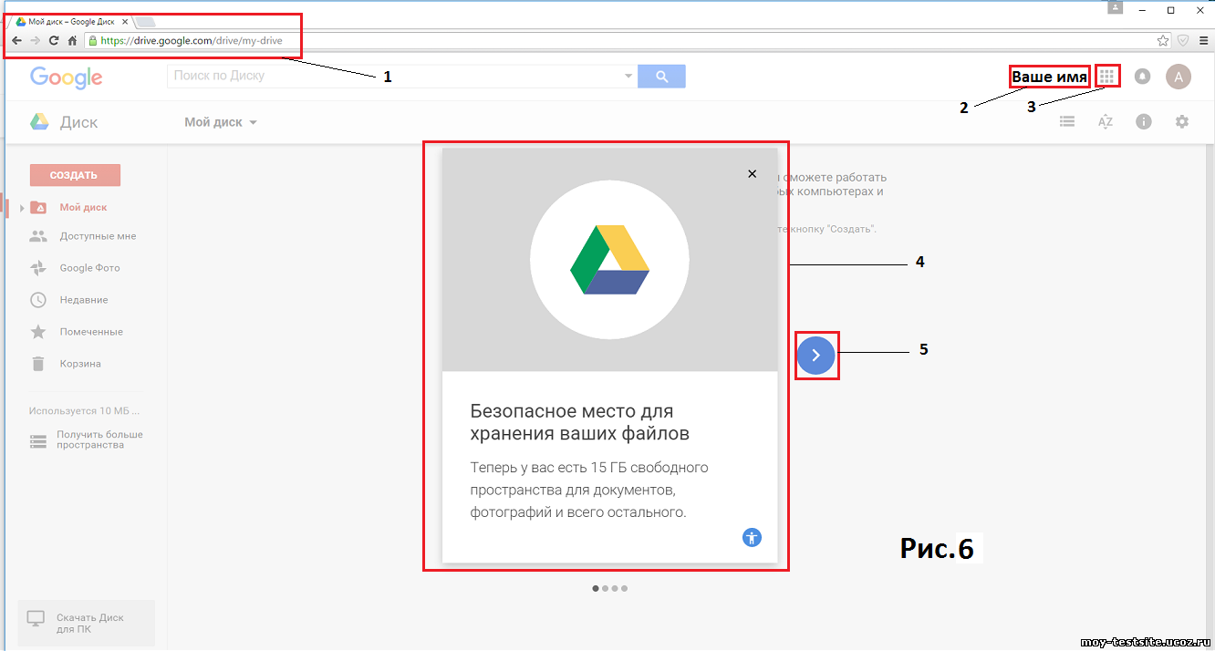The width and height of the screenshot is (1215, 651).
Task: Click the Безопасное место для хранения heading
Action: pyautogui.click(x=579, y=422)
